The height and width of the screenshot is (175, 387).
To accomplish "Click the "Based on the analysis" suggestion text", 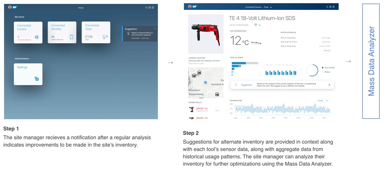I will tap(286, 85).
